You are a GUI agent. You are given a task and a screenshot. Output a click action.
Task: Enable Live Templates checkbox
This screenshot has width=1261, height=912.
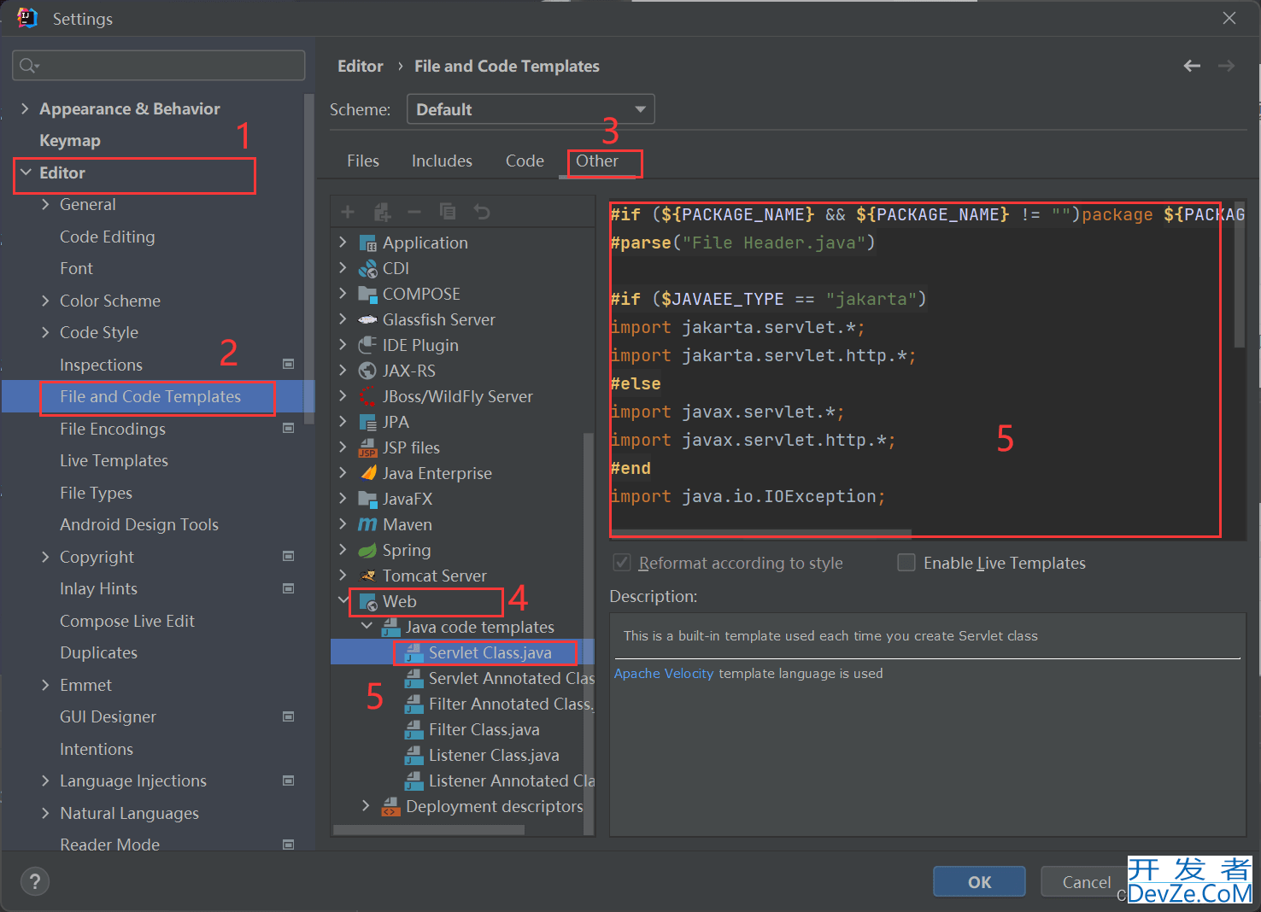pyautogui.click(x=906, y=563)
